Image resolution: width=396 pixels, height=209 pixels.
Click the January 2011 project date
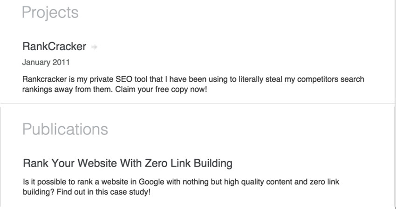(46, 62)
